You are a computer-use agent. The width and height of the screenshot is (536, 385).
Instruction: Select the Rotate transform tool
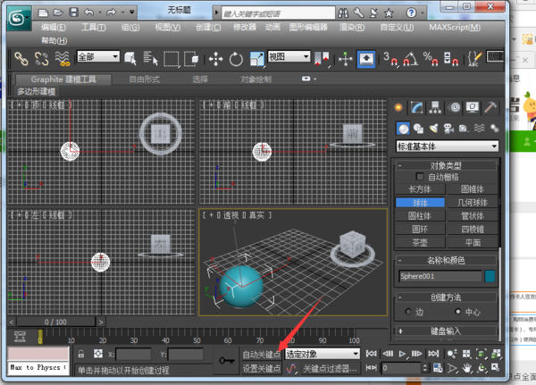(x=236, y=59)
